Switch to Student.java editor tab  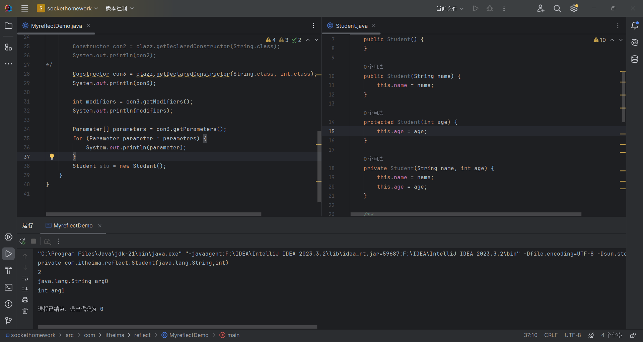(352, 26)
